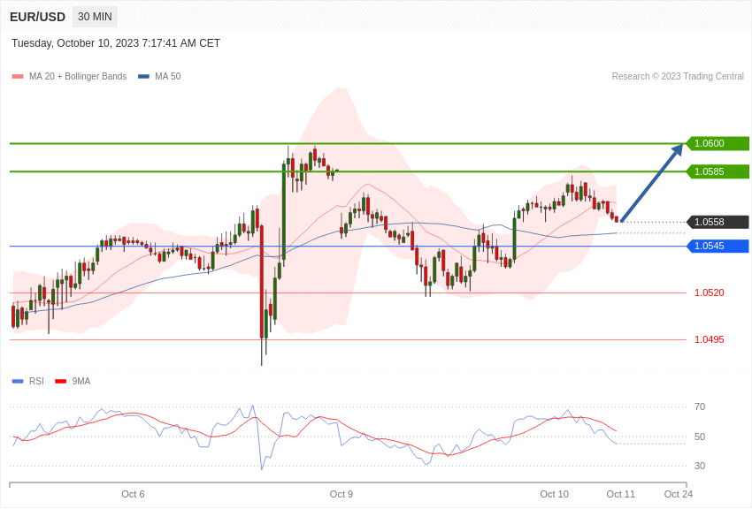Click the 1.0495 red support level line
The height and width of the screenshot is (509, 752).
(x=354, y=338)
